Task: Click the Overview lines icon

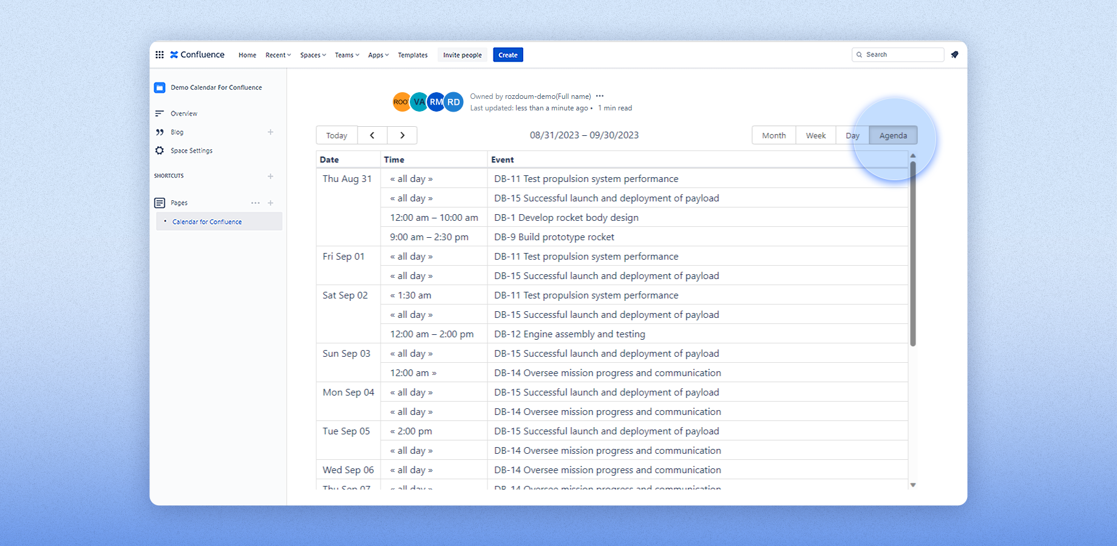Action: click(159, 113)
